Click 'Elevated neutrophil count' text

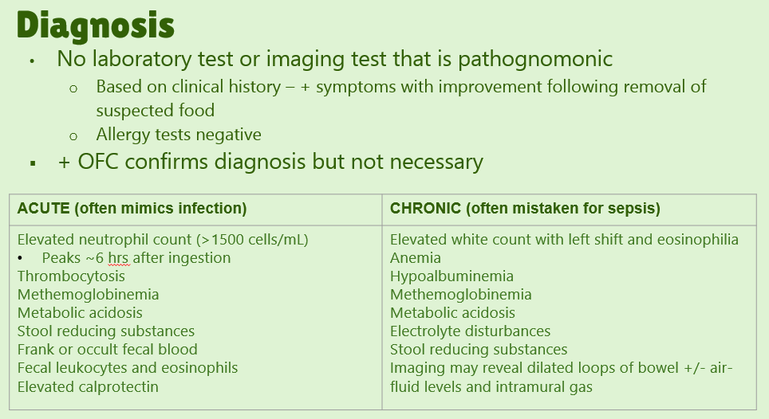tap(162, 239)
